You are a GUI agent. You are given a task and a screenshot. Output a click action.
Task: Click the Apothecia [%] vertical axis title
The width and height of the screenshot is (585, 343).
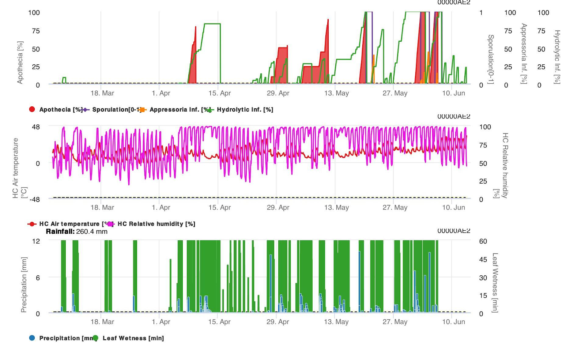pos(20,63)
